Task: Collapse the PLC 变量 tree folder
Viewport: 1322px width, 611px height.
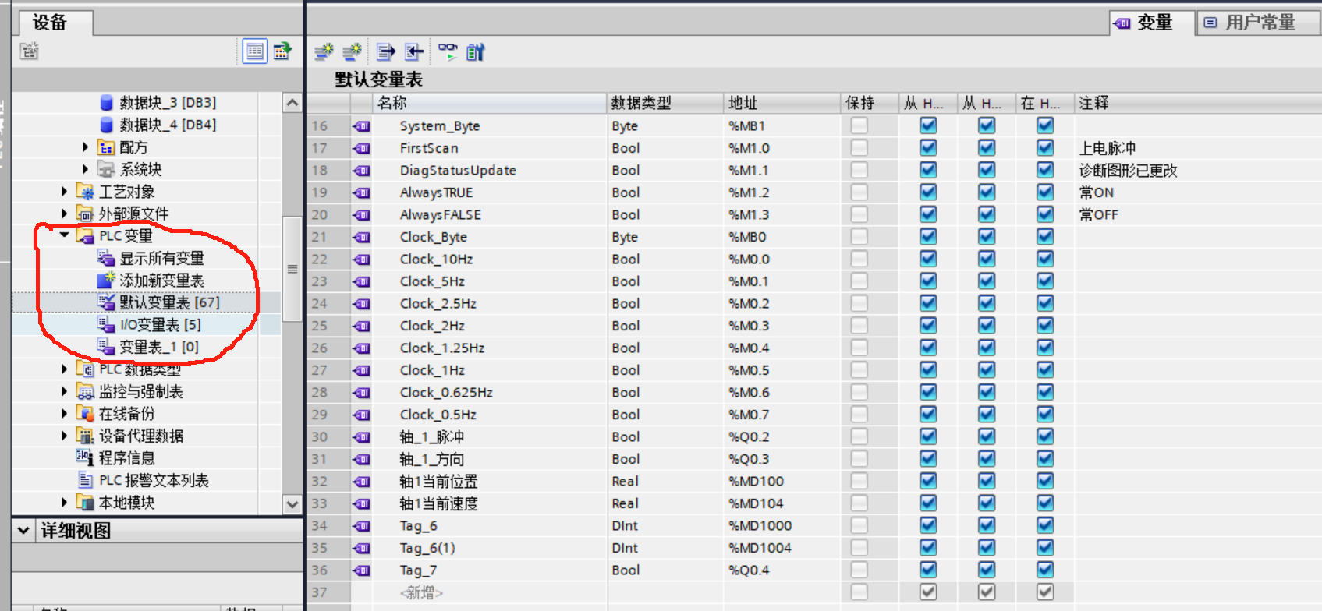Action: [x=65, y=235]
